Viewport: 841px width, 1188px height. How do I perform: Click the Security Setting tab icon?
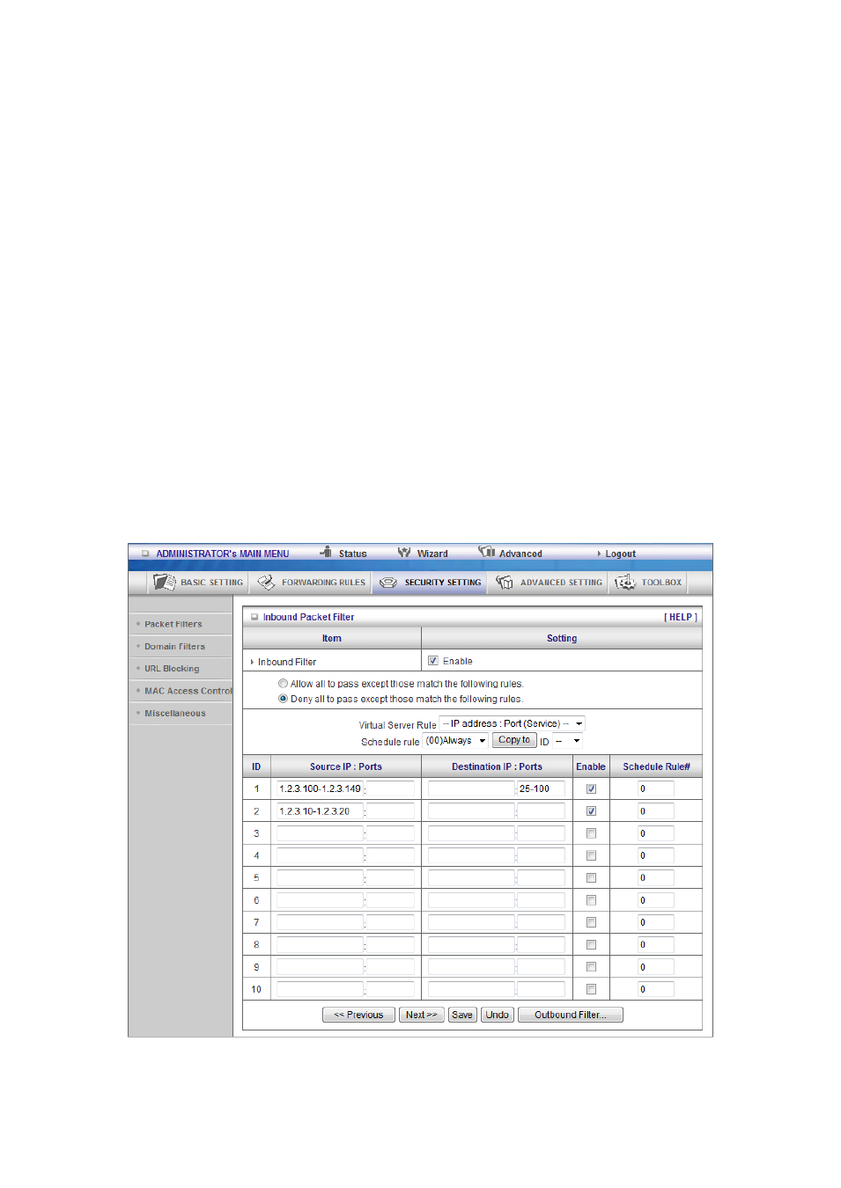pyautogui.click(x=388, y=583)
